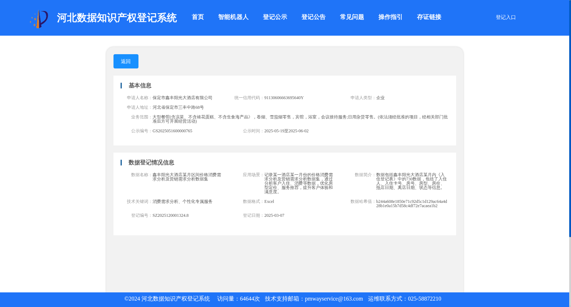Screen dimensions: 571x307
Task: Go to the 登记公告 page
Action: (313, 17)
